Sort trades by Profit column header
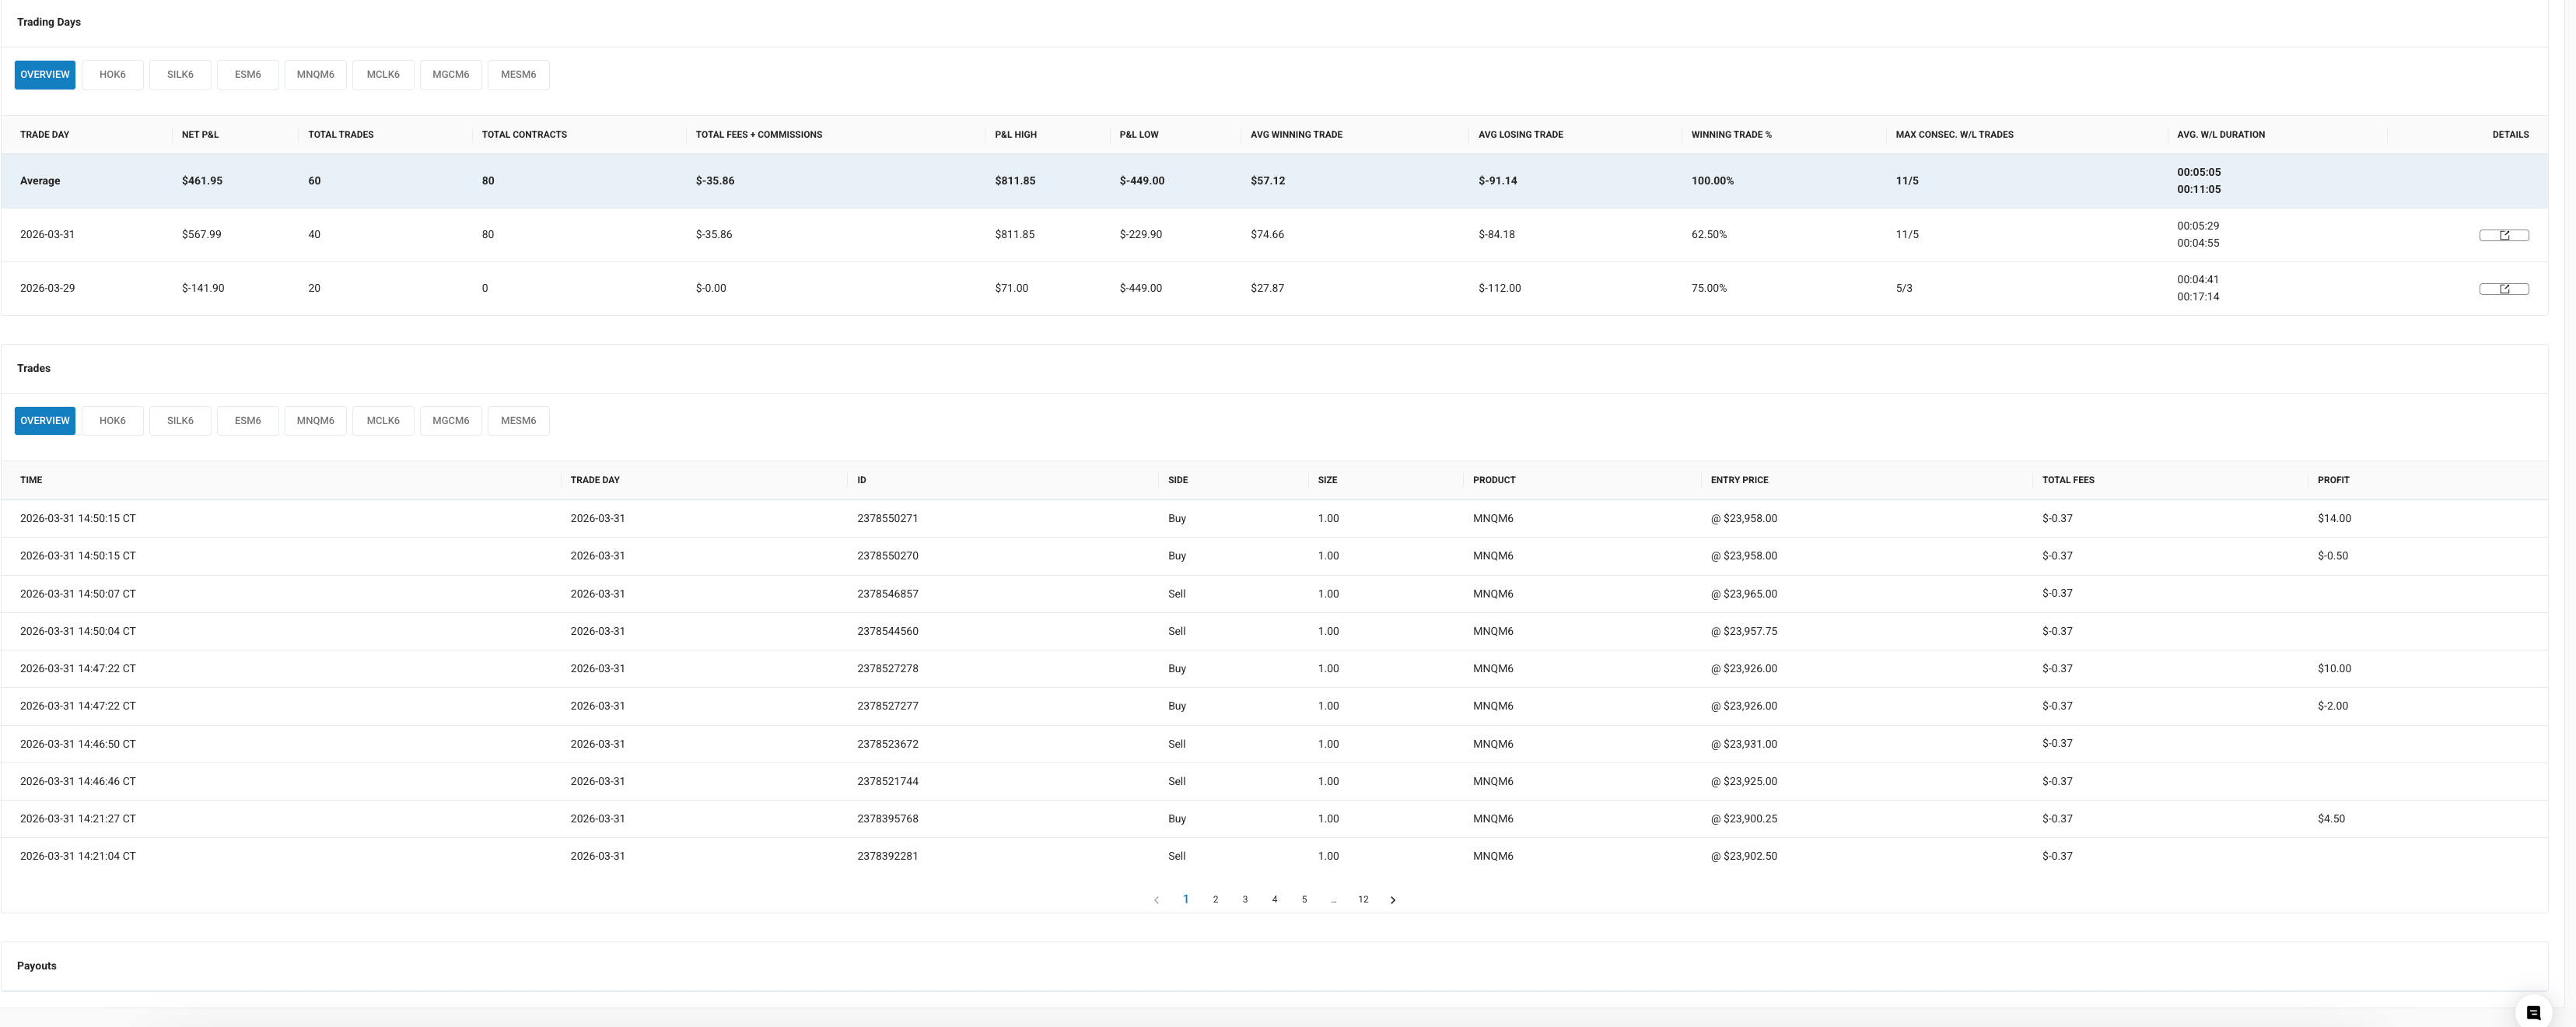Image resolution: width=2576 pixels, height=1027 pixels. click(2333, 480)
